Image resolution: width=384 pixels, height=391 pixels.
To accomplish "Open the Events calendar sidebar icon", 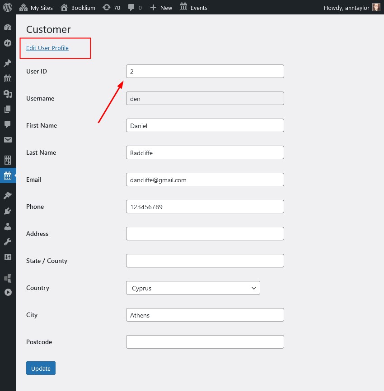I will point(8,78).
